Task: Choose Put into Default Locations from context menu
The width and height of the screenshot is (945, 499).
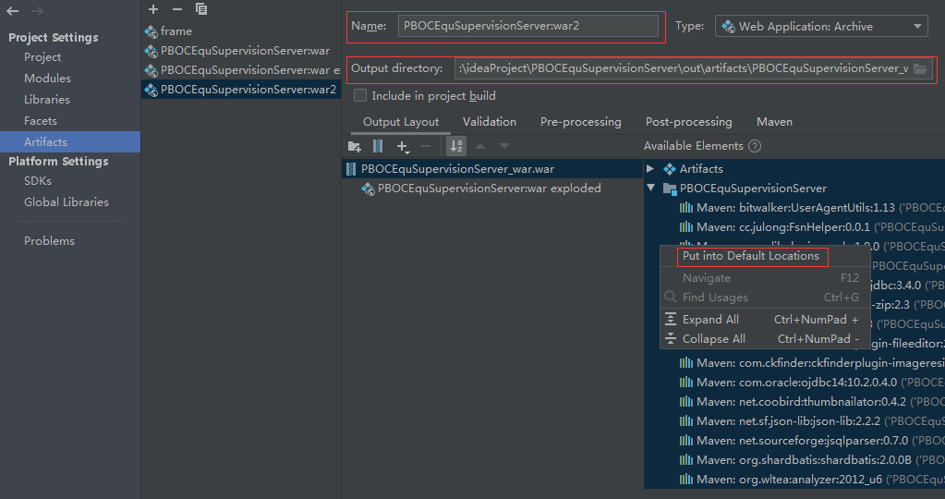Action: pyautogui.click(x=750, y=256)
